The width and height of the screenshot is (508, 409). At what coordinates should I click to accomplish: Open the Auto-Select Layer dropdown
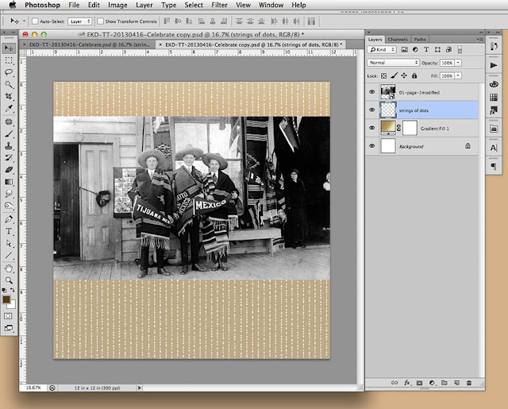coord(79,21)
